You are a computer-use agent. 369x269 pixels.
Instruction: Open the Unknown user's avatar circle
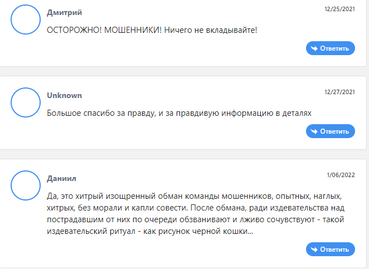(x=26, y=102)
